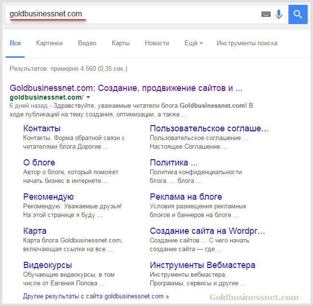Open the Карты tab
313x306 pixels.
click(121, 43)
